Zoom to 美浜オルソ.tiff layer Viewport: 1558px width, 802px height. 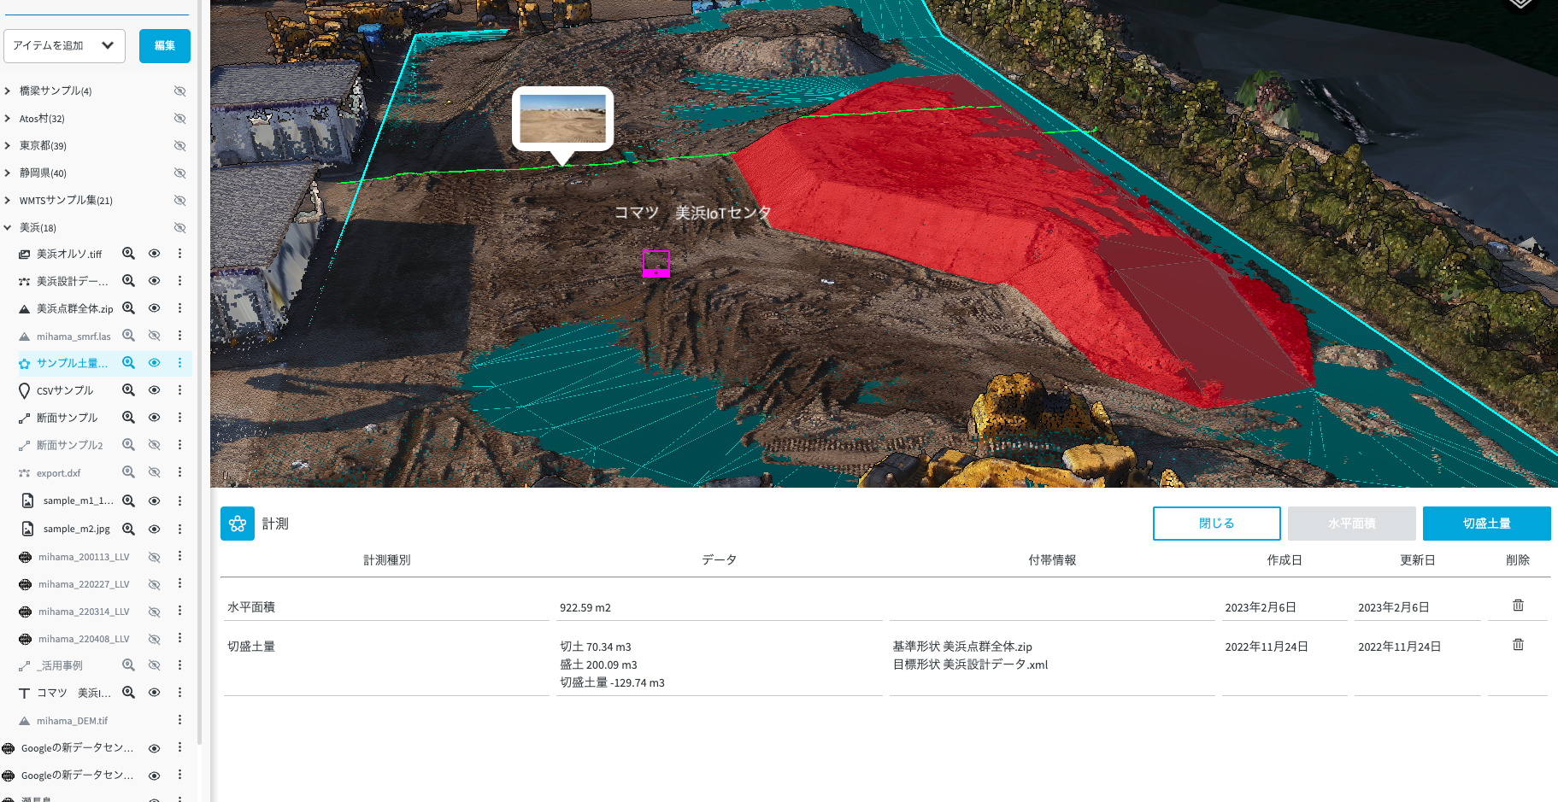click(128, 254)
